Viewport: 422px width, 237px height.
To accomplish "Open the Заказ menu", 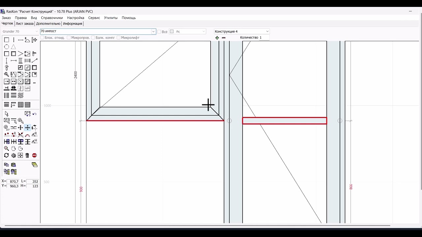I will coord(6,18).
